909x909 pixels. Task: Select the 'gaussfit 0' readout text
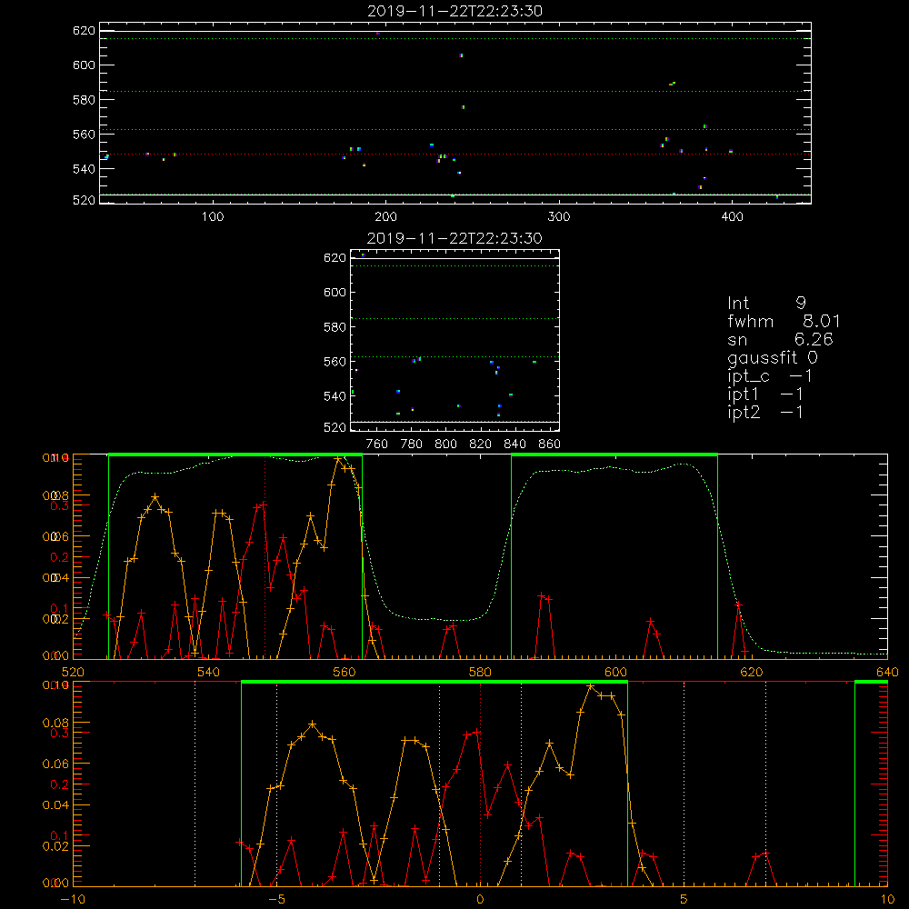click(x=772, y=357)
